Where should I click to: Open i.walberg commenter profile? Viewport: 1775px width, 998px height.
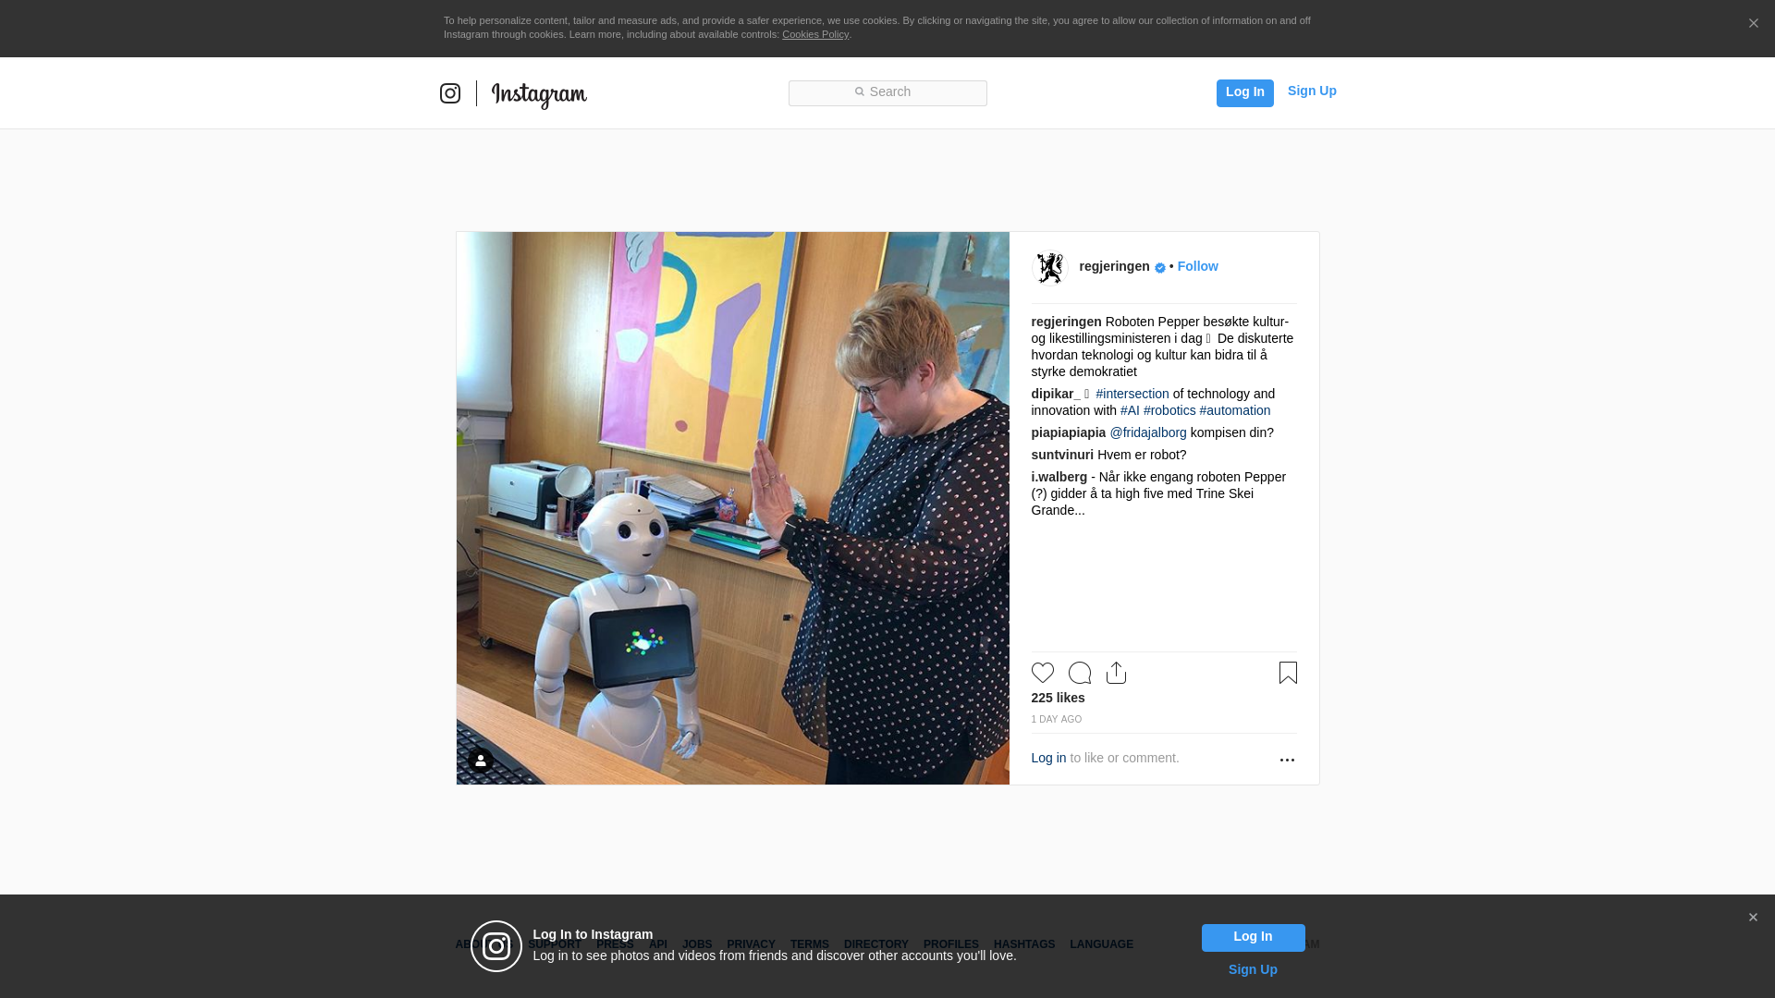click(x=1059, y=477)
